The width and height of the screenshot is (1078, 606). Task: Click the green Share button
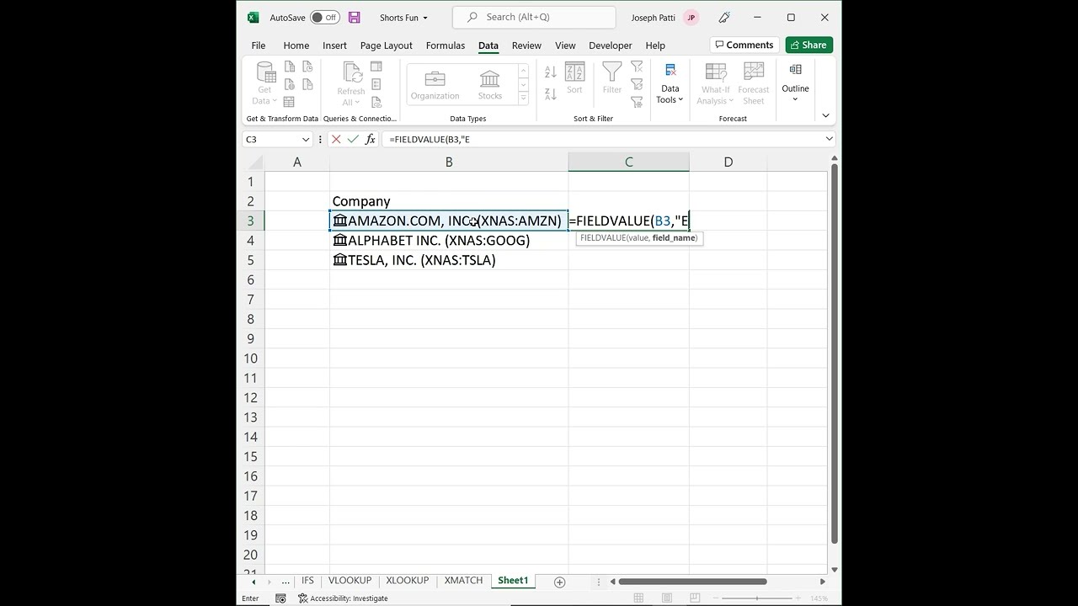pos(809,45)
